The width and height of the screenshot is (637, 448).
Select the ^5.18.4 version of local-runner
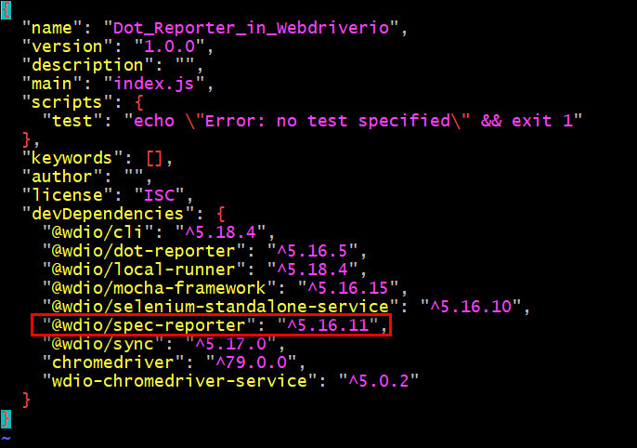click(312, 270)
